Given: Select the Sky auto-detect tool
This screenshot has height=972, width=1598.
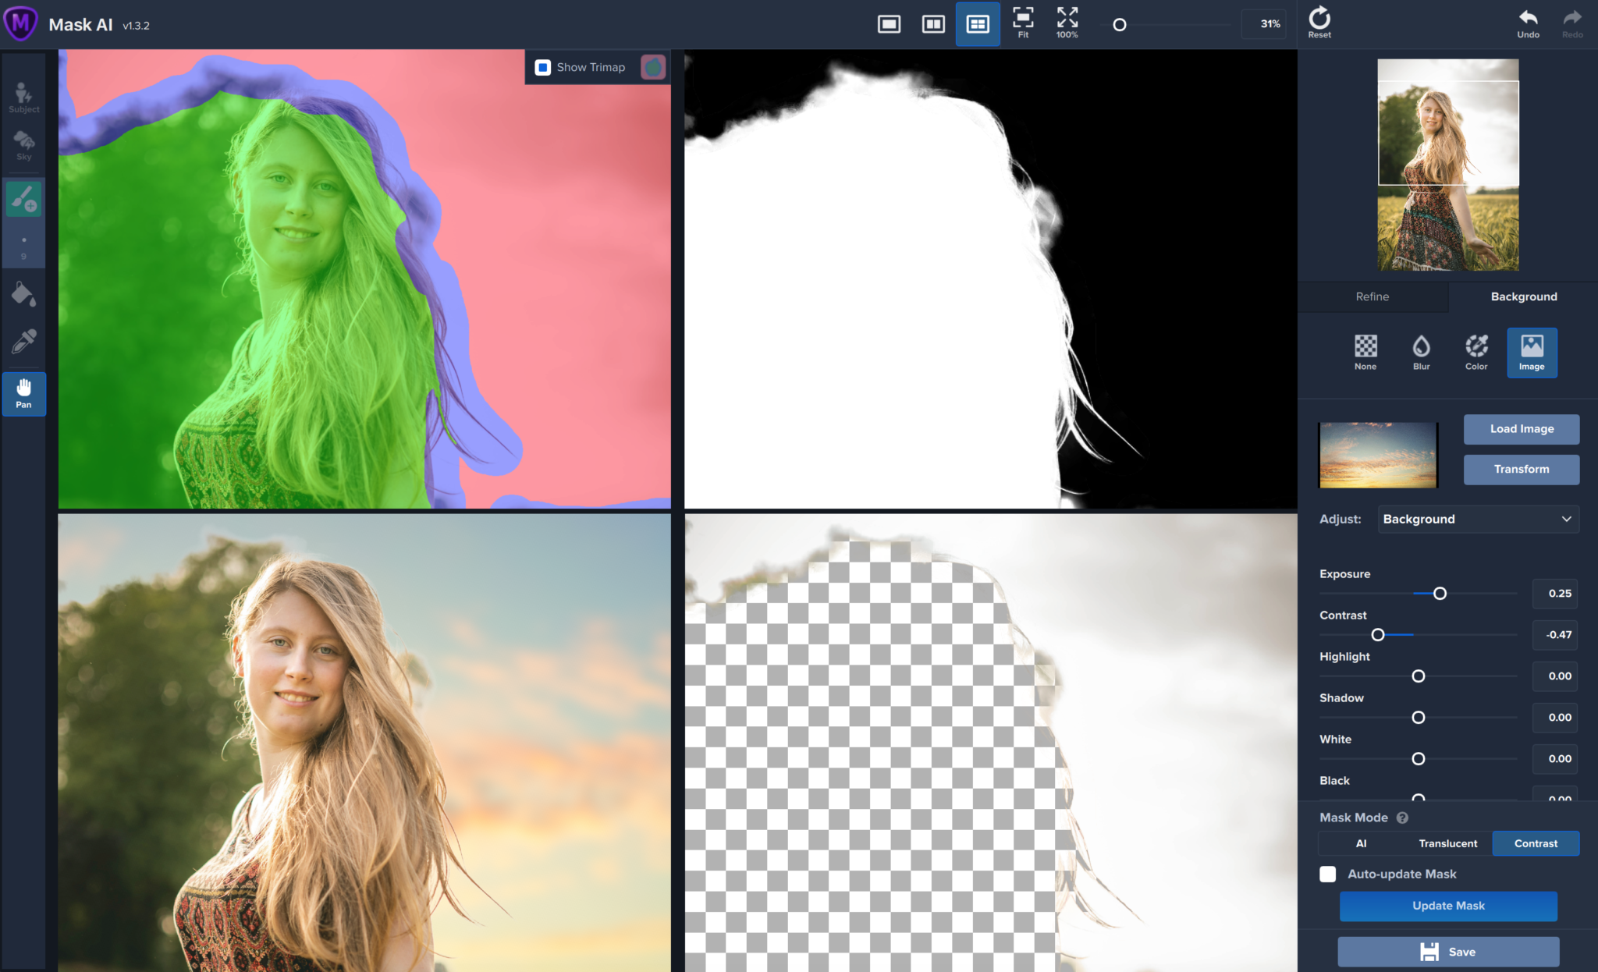Looking at the screenshot, I should pyautogui.click(x=24, y=146).
